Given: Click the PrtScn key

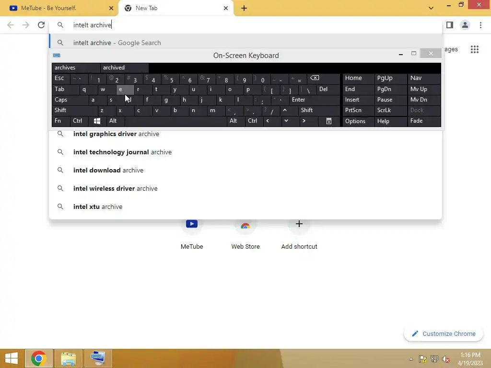Looking at the screenshot, I should [359, 110].
